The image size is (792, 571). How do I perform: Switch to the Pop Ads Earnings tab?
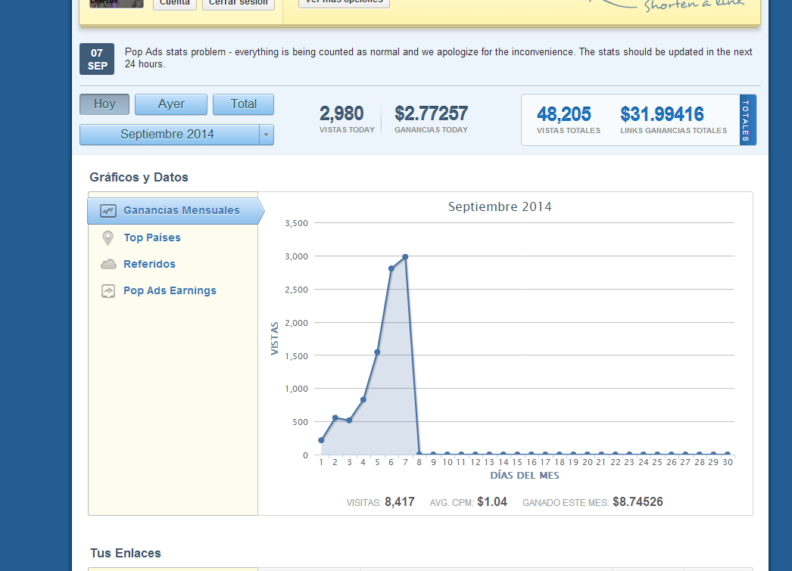click(170, 290)
